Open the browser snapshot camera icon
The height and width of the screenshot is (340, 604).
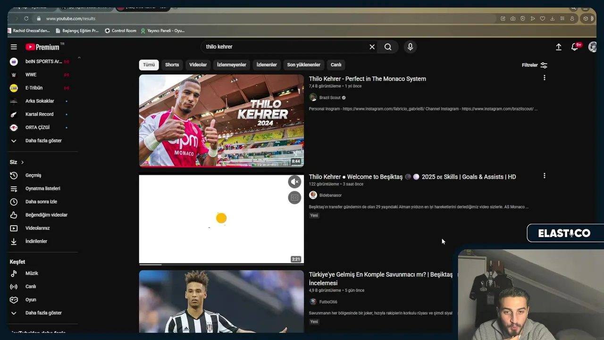513,18
